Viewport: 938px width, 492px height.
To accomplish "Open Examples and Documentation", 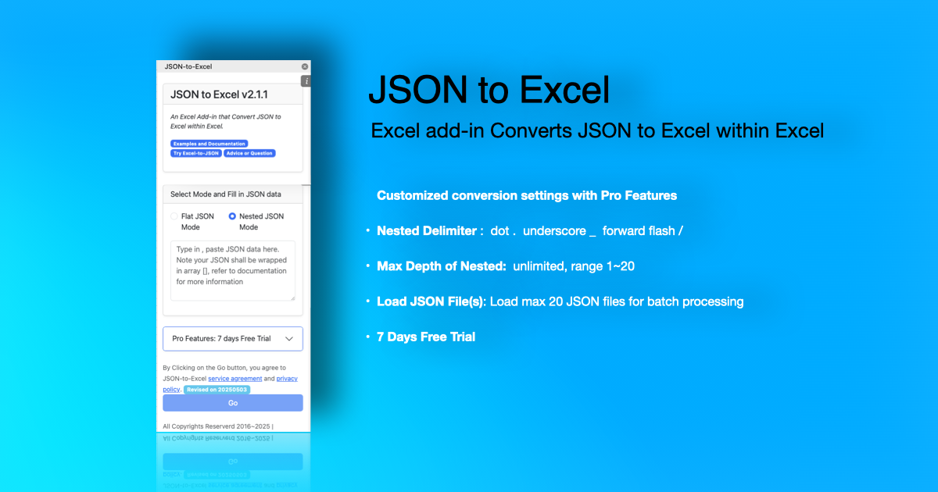I will click(209, 144).
